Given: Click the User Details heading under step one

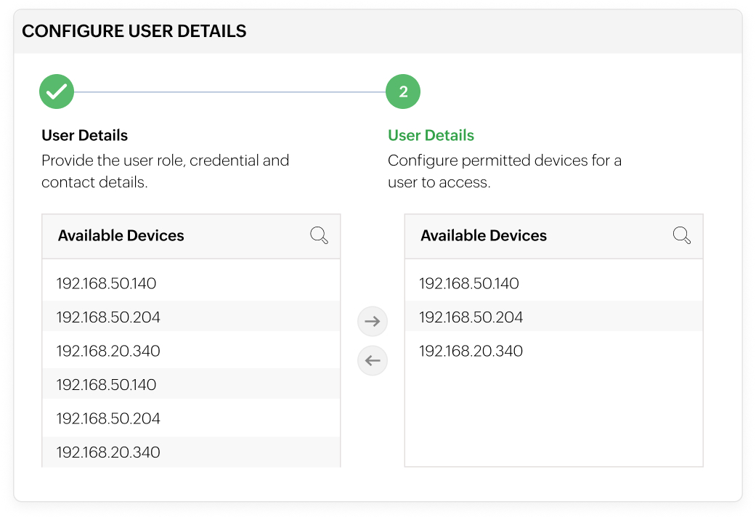Looking at the screenshot, I should coord(84,135).
